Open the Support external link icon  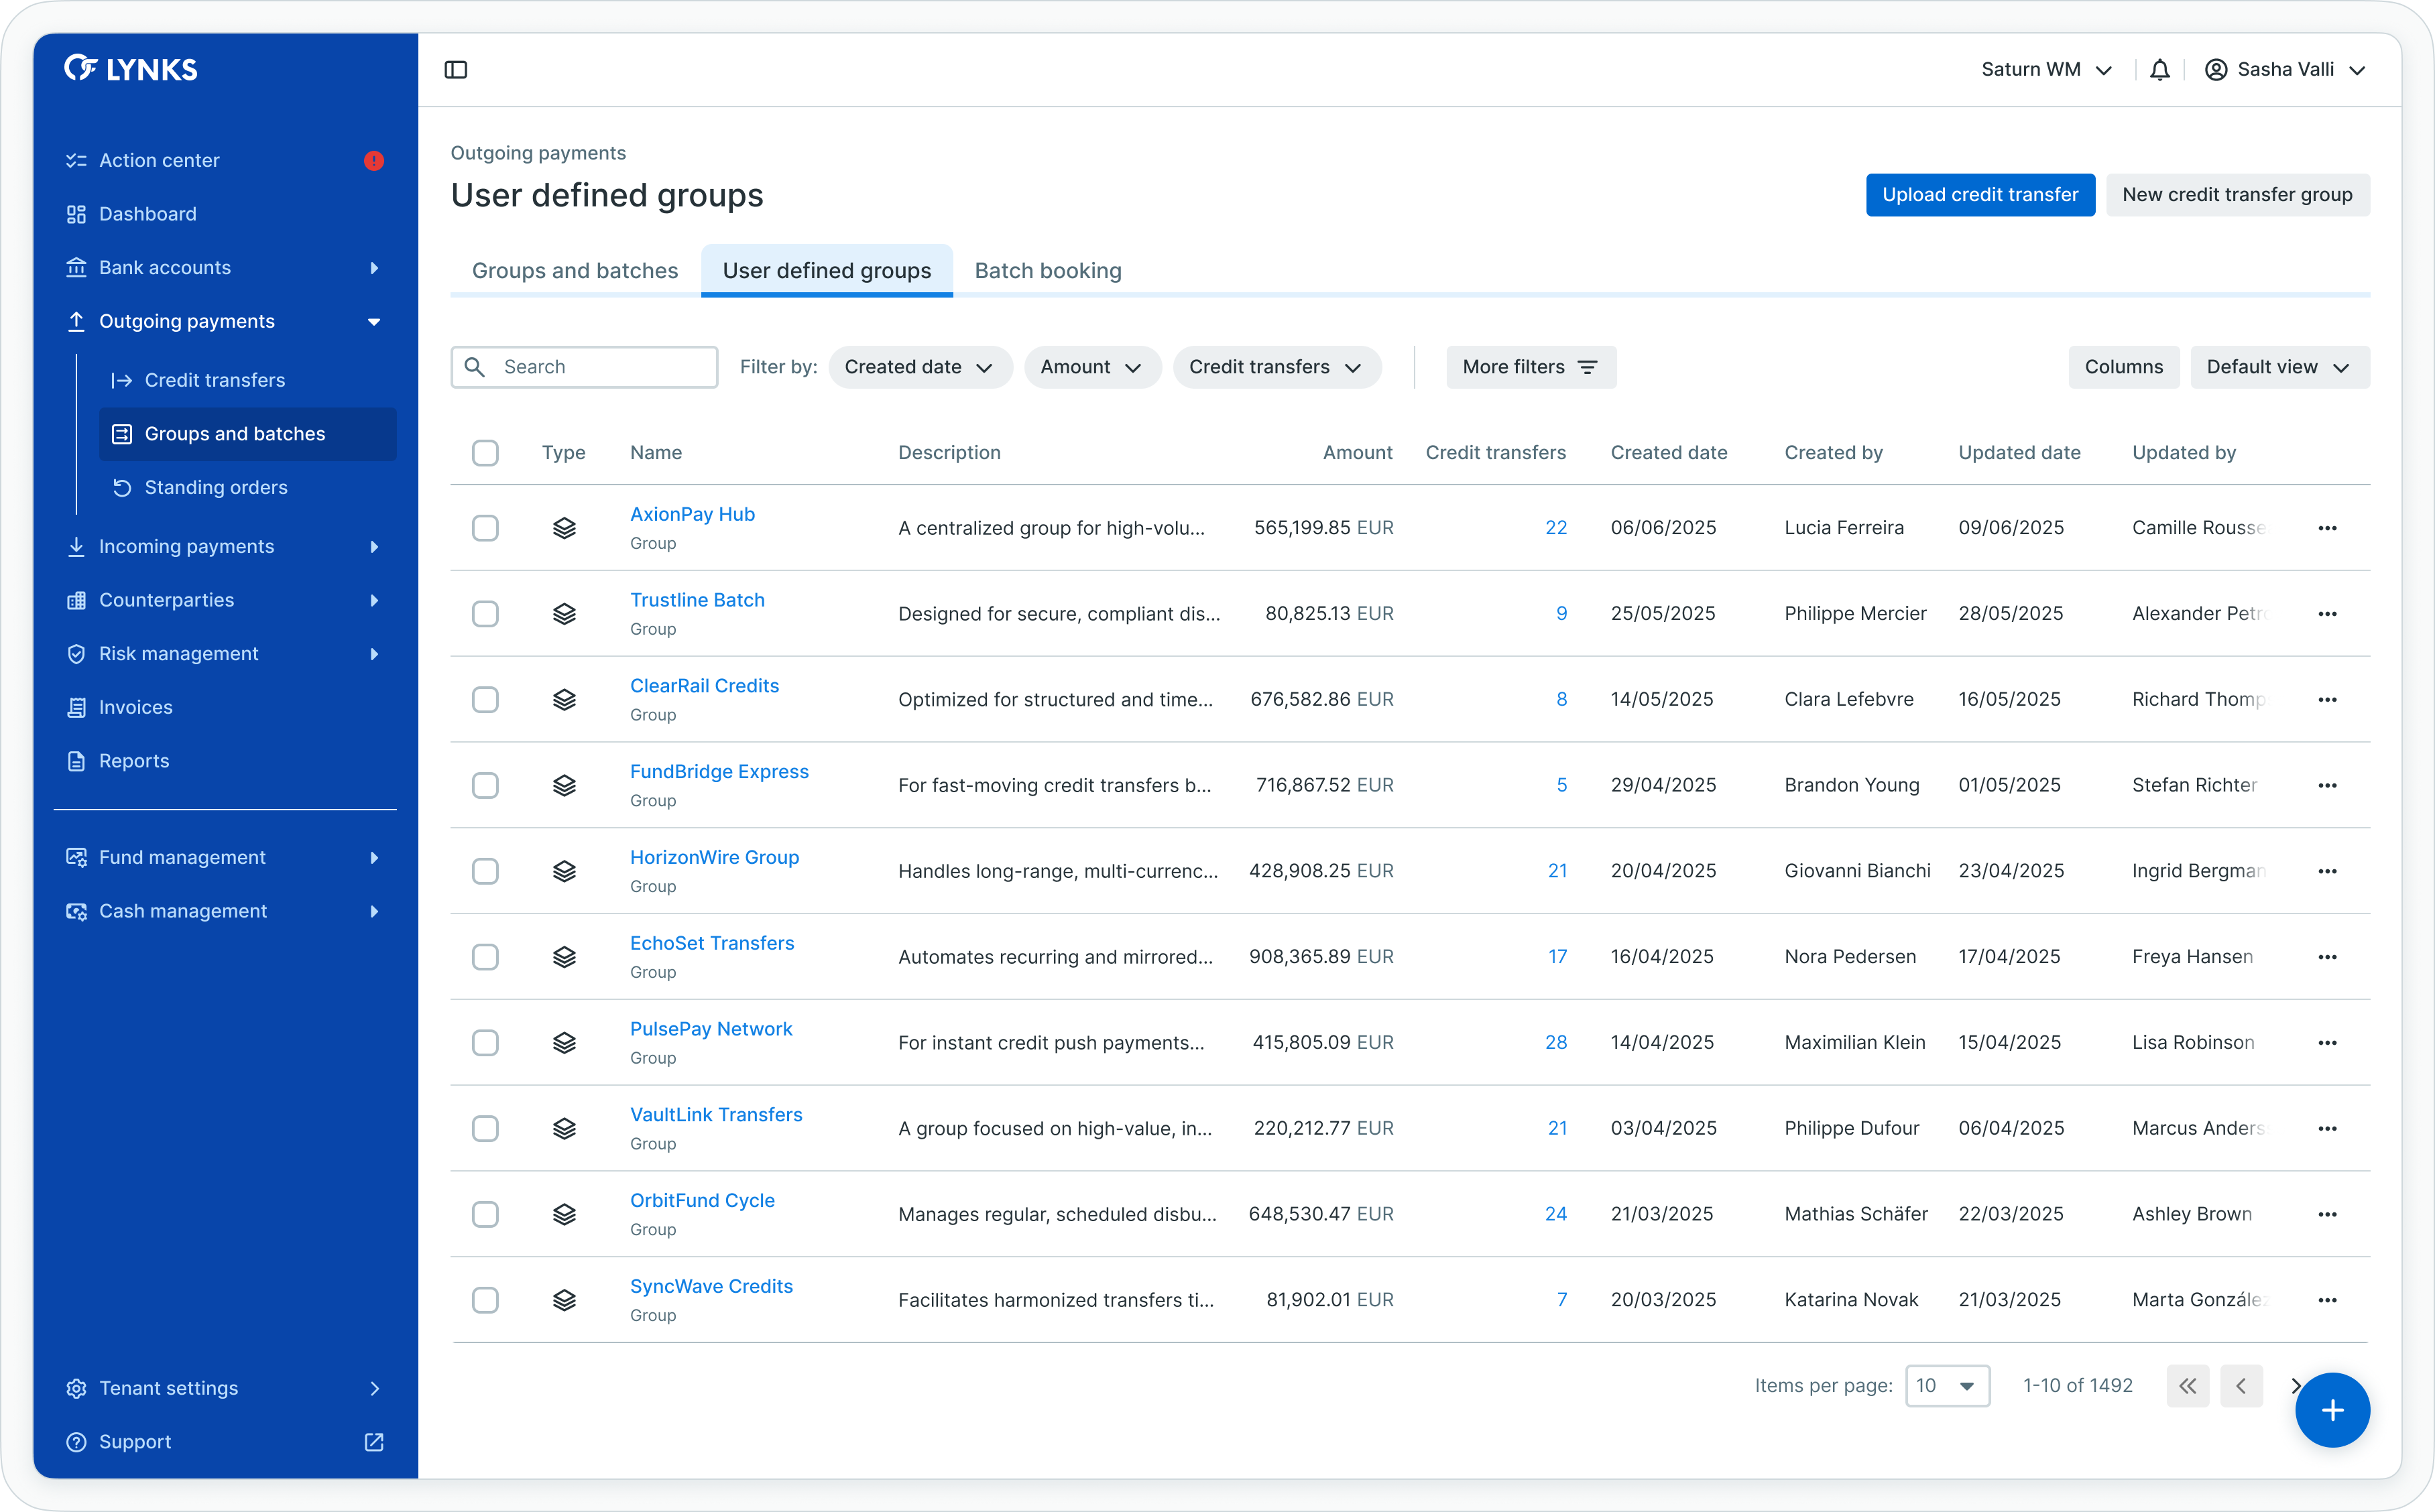[374, 1442]
